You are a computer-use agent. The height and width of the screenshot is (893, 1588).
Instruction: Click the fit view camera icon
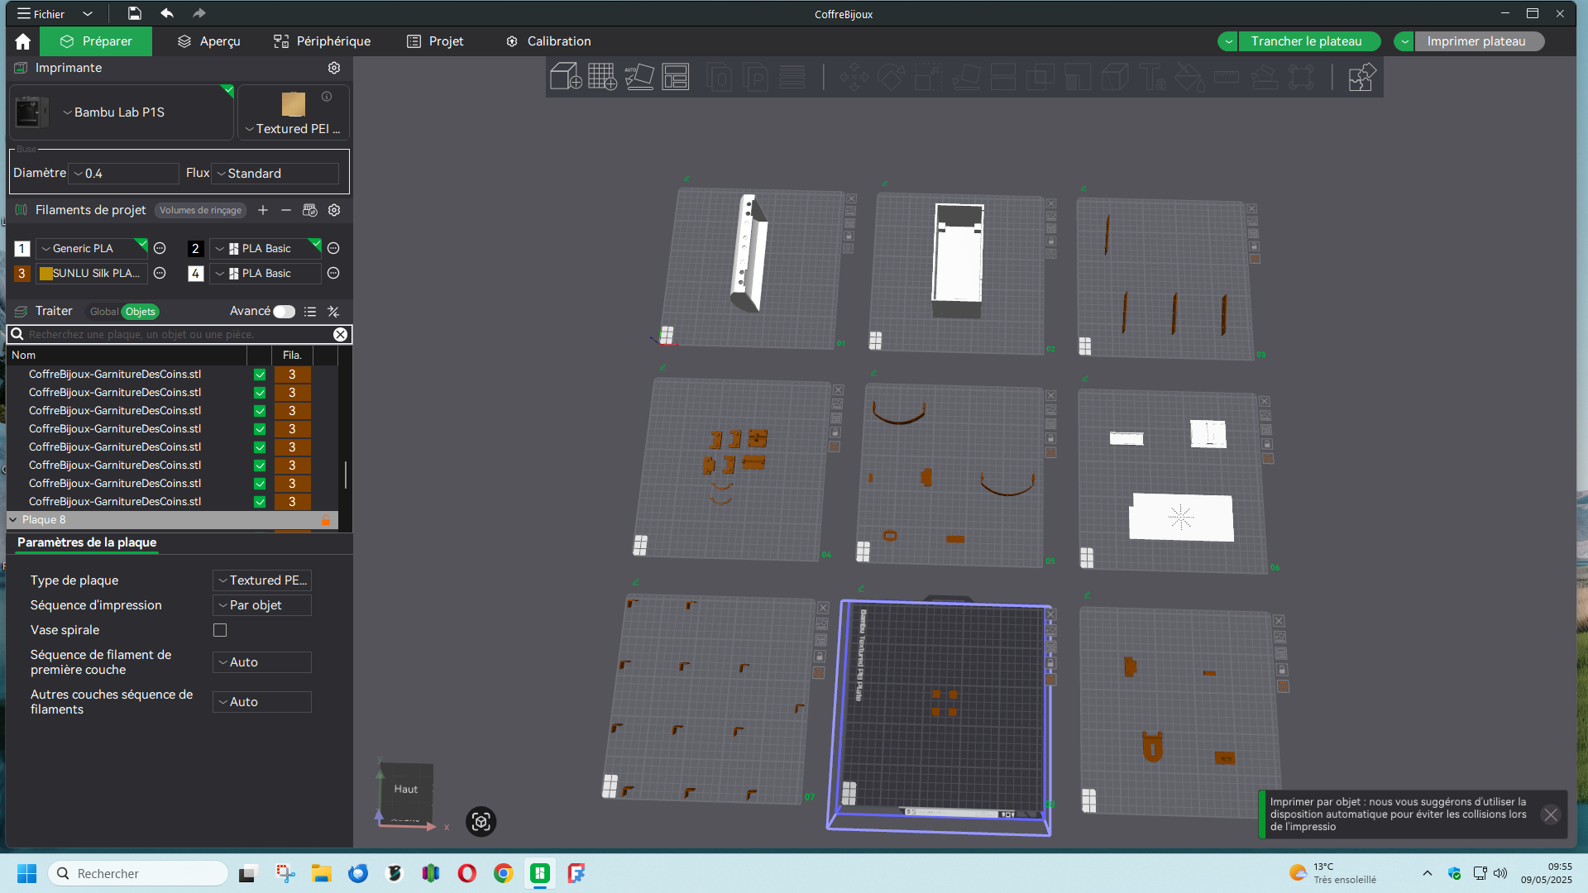tap(481, 821)
